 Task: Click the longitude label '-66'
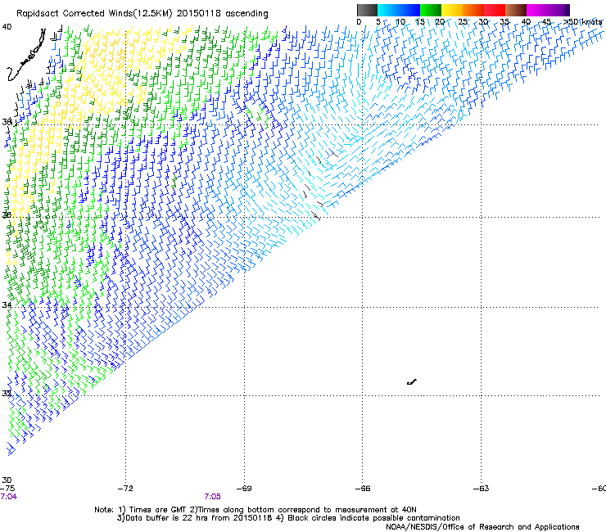coord(363,489)
